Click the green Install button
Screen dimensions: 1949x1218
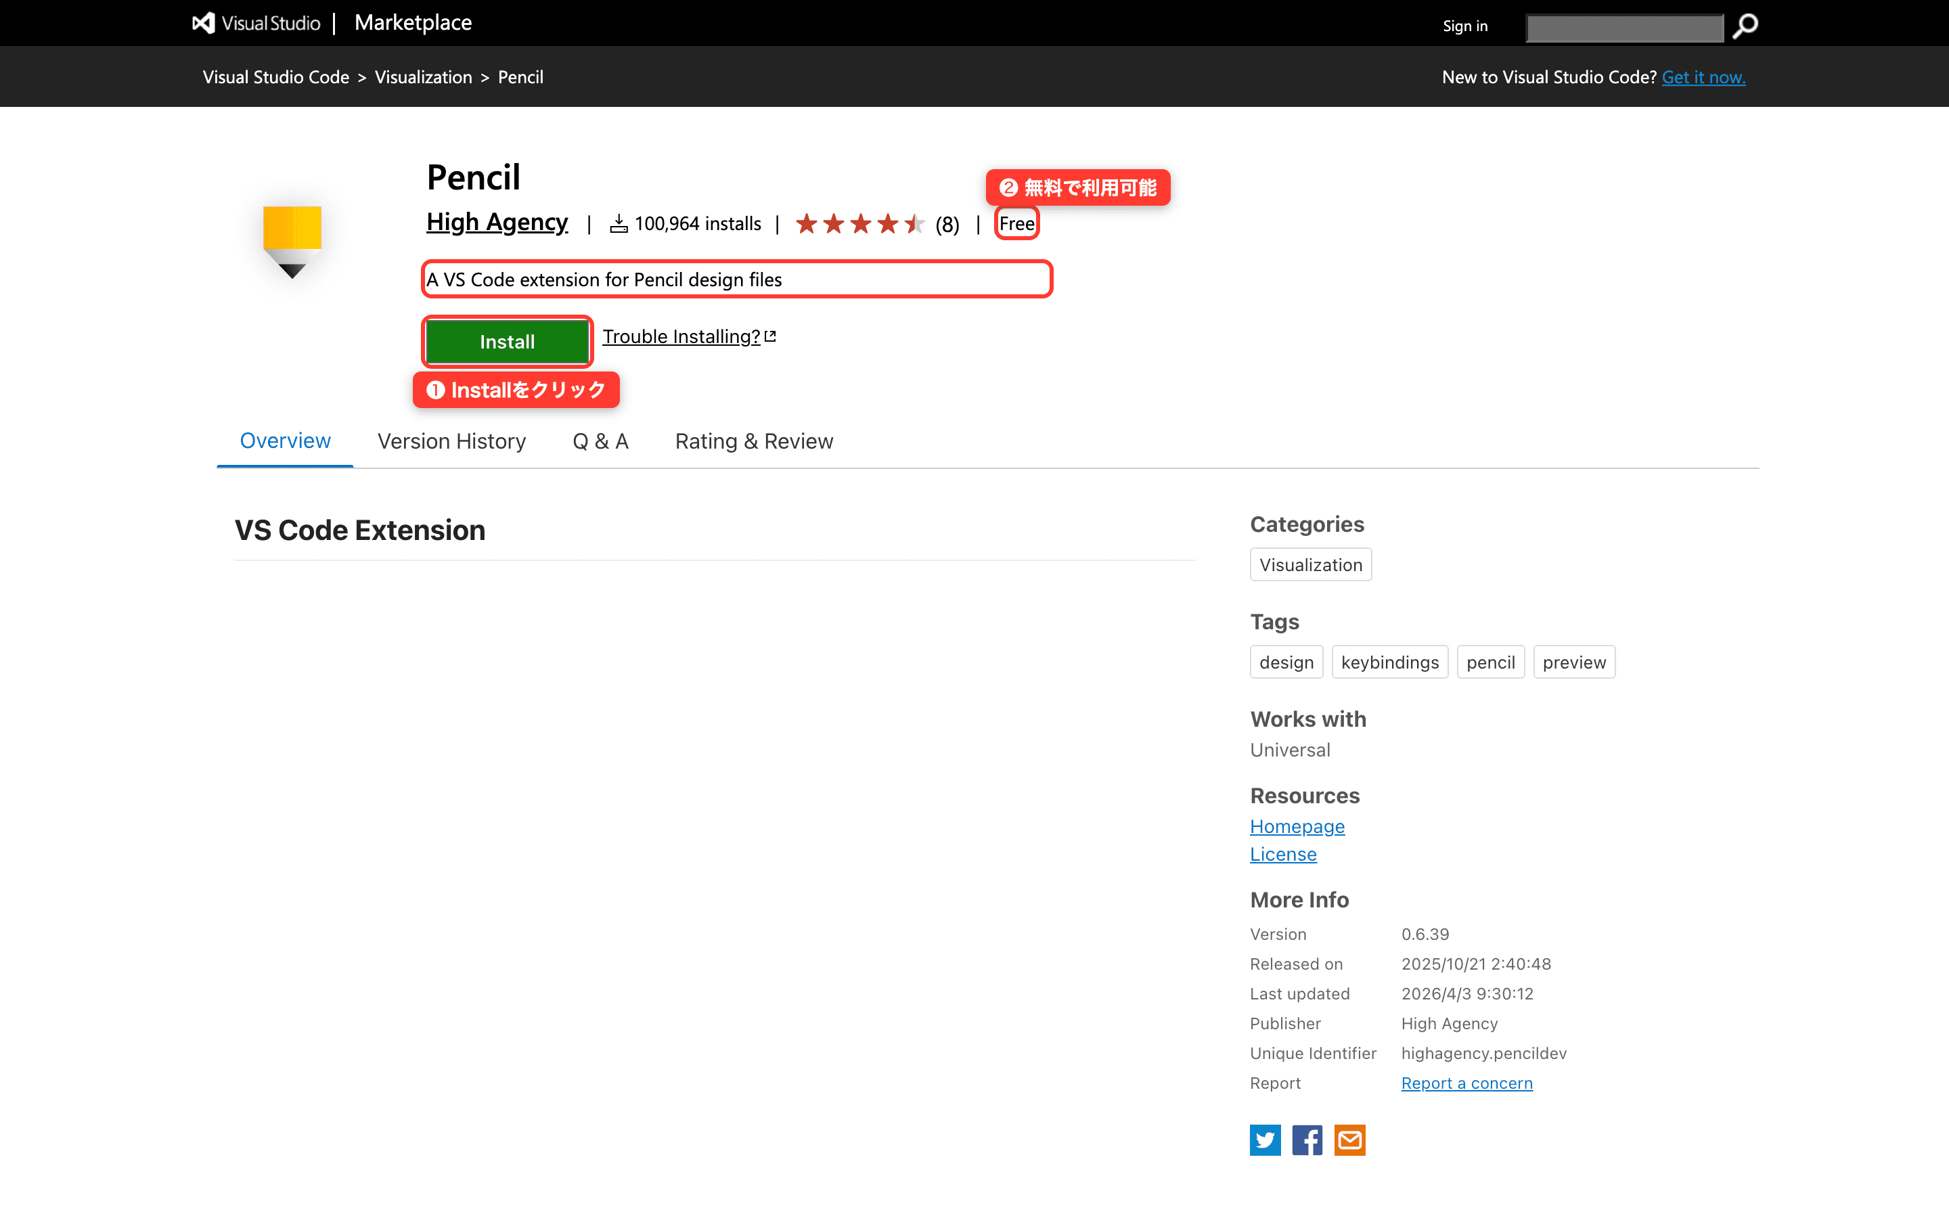coord(508,342)
